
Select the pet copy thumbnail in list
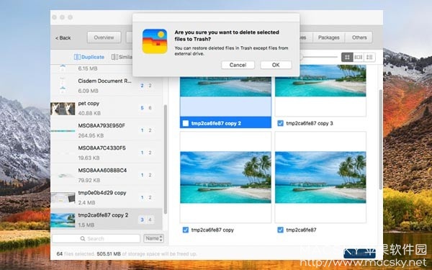[x=63, y=108]
